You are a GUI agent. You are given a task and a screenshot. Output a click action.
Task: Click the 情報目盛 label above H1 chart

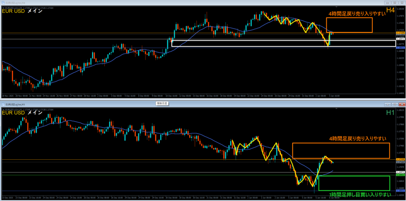161,103
